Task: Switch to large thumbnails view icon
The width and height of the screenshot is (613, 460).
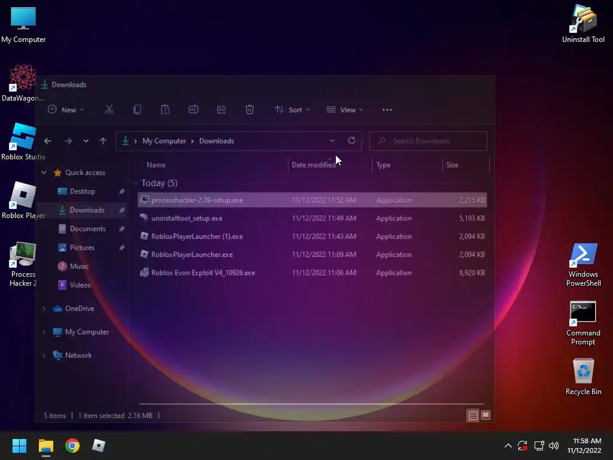Action: (x=485, y=416)
